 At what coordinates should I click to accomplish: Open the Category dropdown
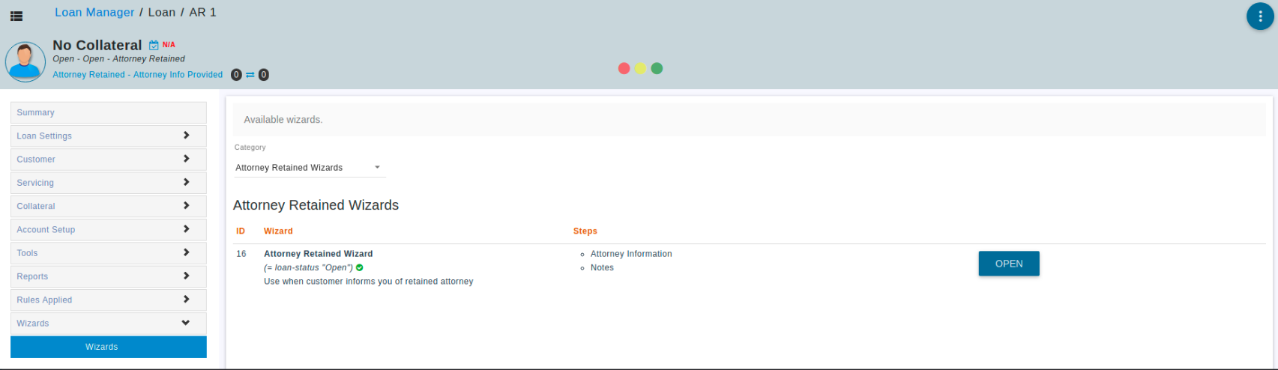coord(310,168)
